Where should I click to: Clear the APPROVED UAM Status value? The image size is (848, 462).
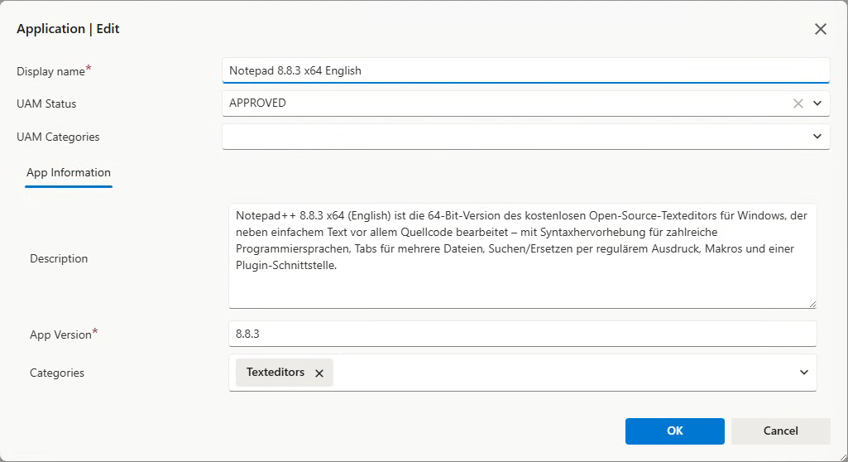(798, 103)
